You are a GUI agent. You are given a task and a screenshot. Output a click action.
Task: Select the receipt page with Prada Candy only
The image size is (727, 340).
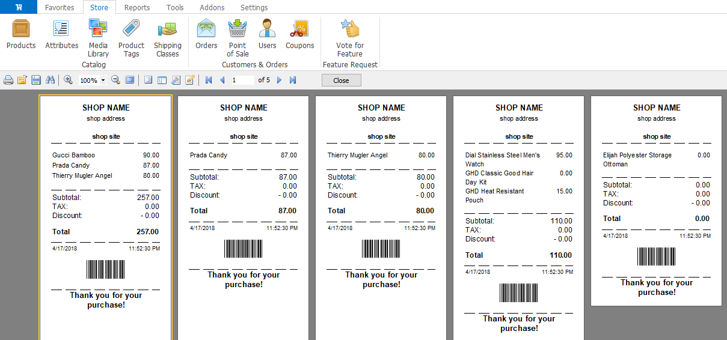244,217
